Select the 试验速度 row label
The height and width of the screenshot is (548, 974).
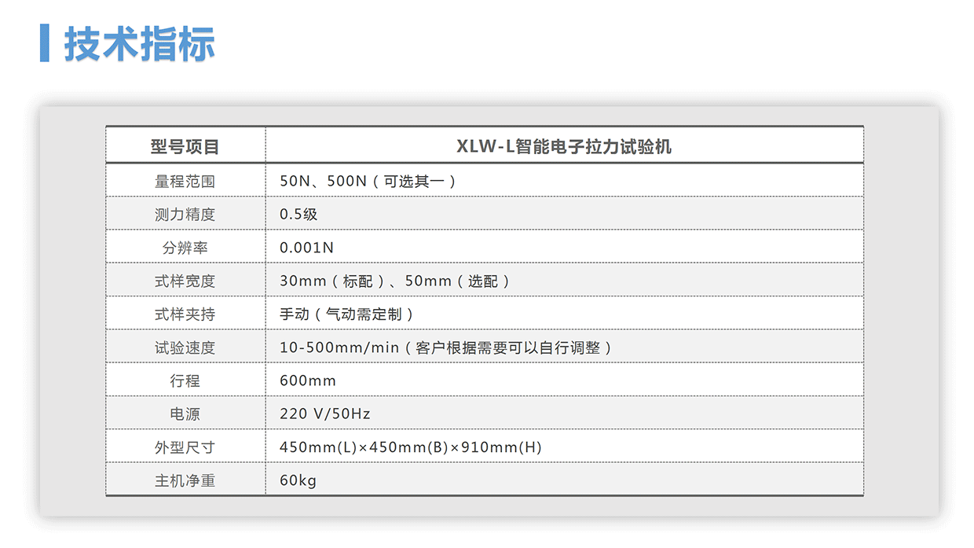click(x=185, y=348)
